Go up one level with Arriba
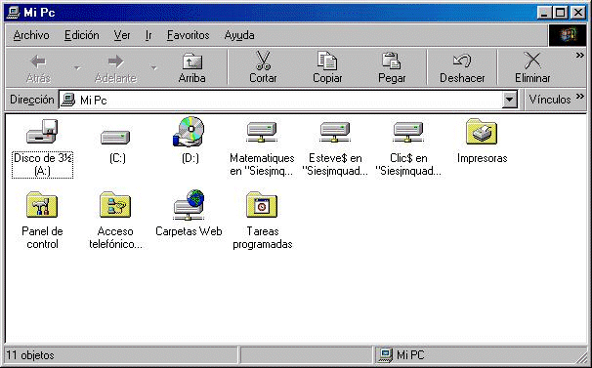This screenshot has height=368, width=592. pyautogui.click(x=191, y=68)
